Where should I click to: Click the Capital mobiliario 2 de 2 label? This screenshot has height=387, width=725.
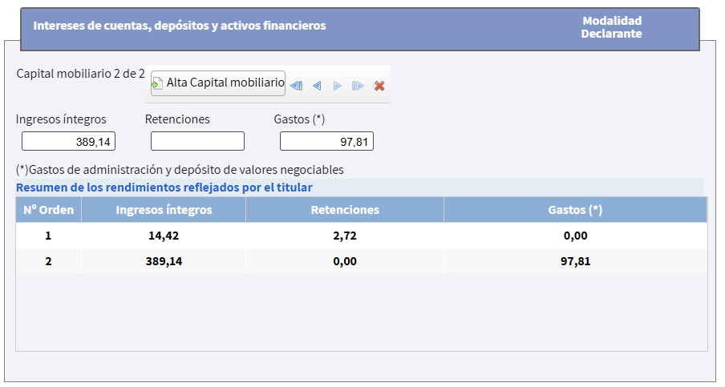point(80,74)
